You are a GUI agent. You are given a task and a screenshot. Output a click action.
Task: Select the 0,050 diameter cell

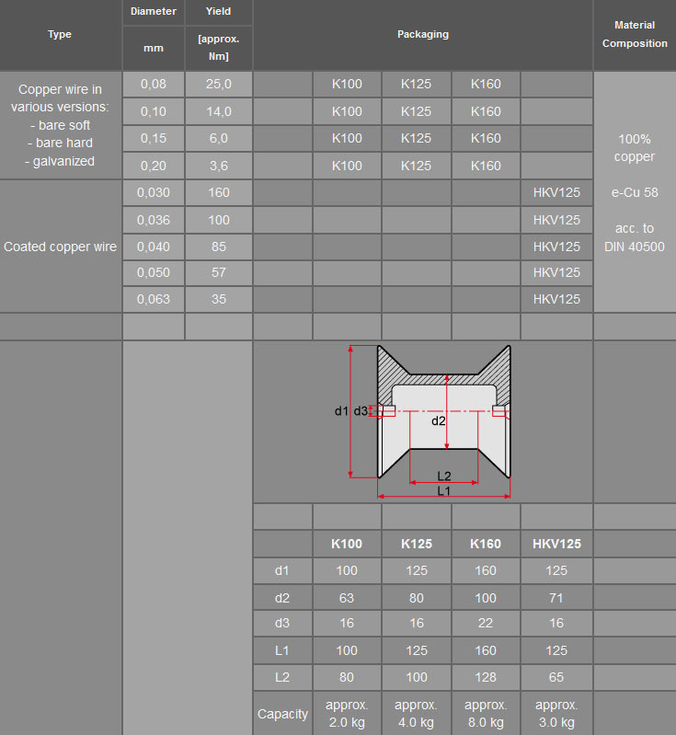[154, 273]
